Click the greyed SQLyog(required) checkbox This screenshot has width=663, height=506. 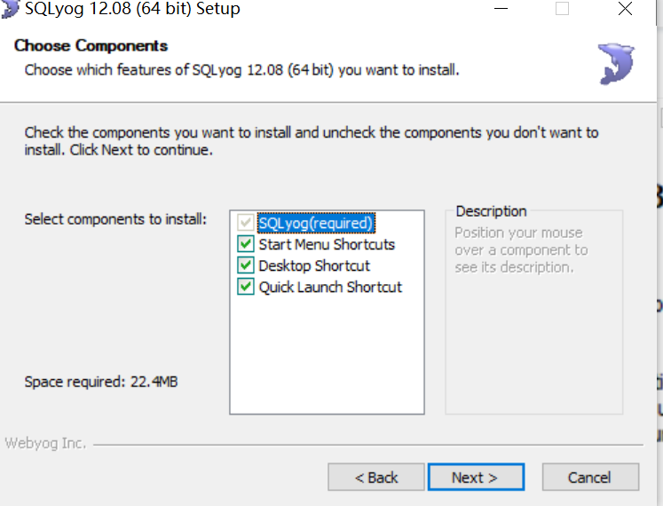coord(246,223)
